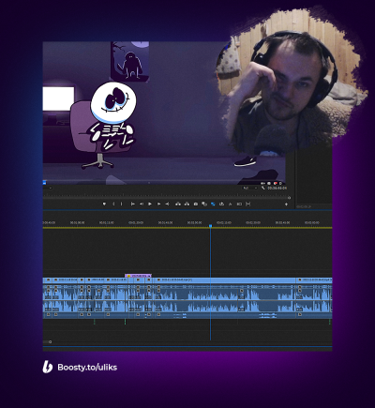Start playback with the Play button
This screenshot has height=408, width=375.
tap(150, 204)
